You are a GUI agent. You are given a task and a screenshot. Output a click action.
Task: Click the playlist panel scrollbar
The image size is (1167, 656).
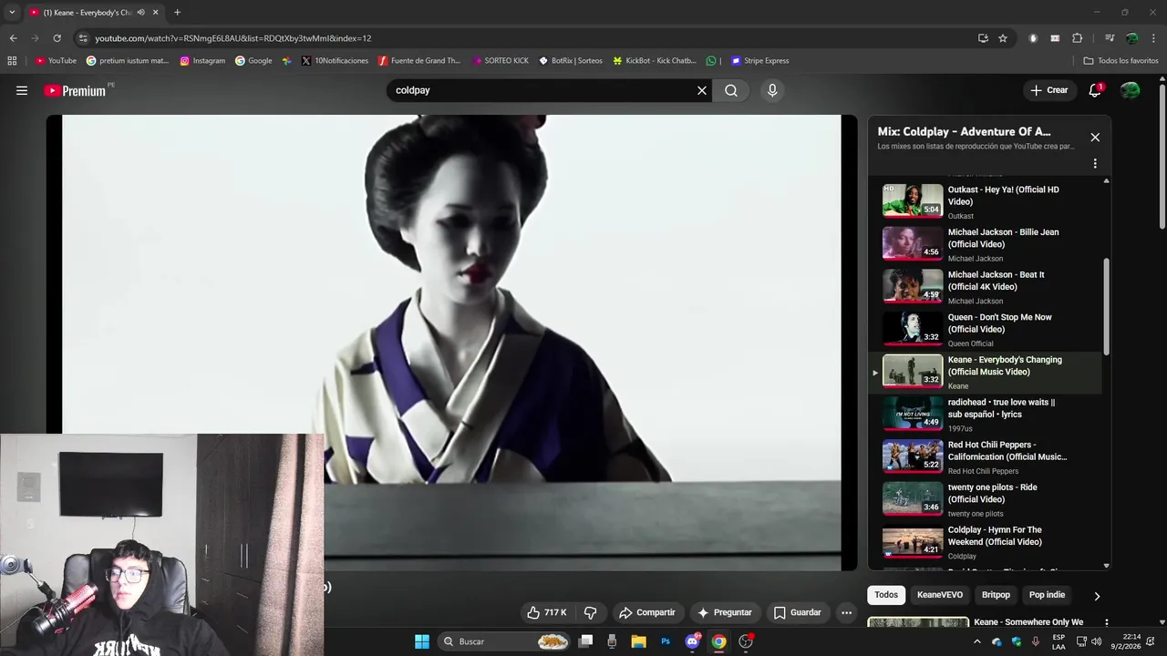[x=1107, y=306]
